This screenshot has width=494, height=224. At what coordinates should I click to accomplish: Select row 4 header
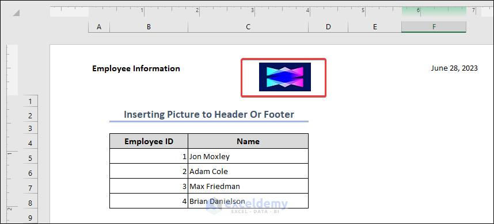31,143
